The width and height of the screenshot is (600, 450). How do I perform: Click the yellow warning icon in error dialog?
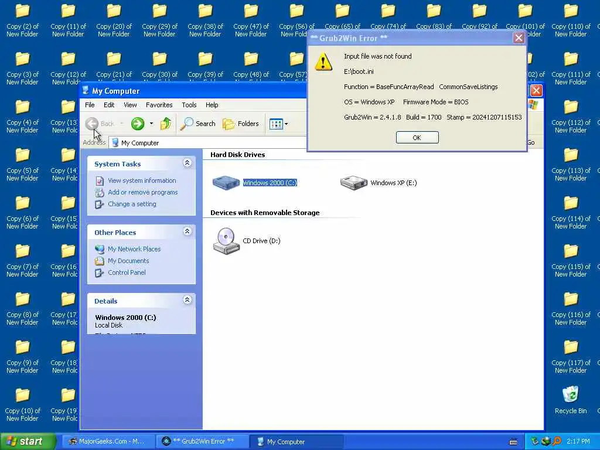pos(323,62)
